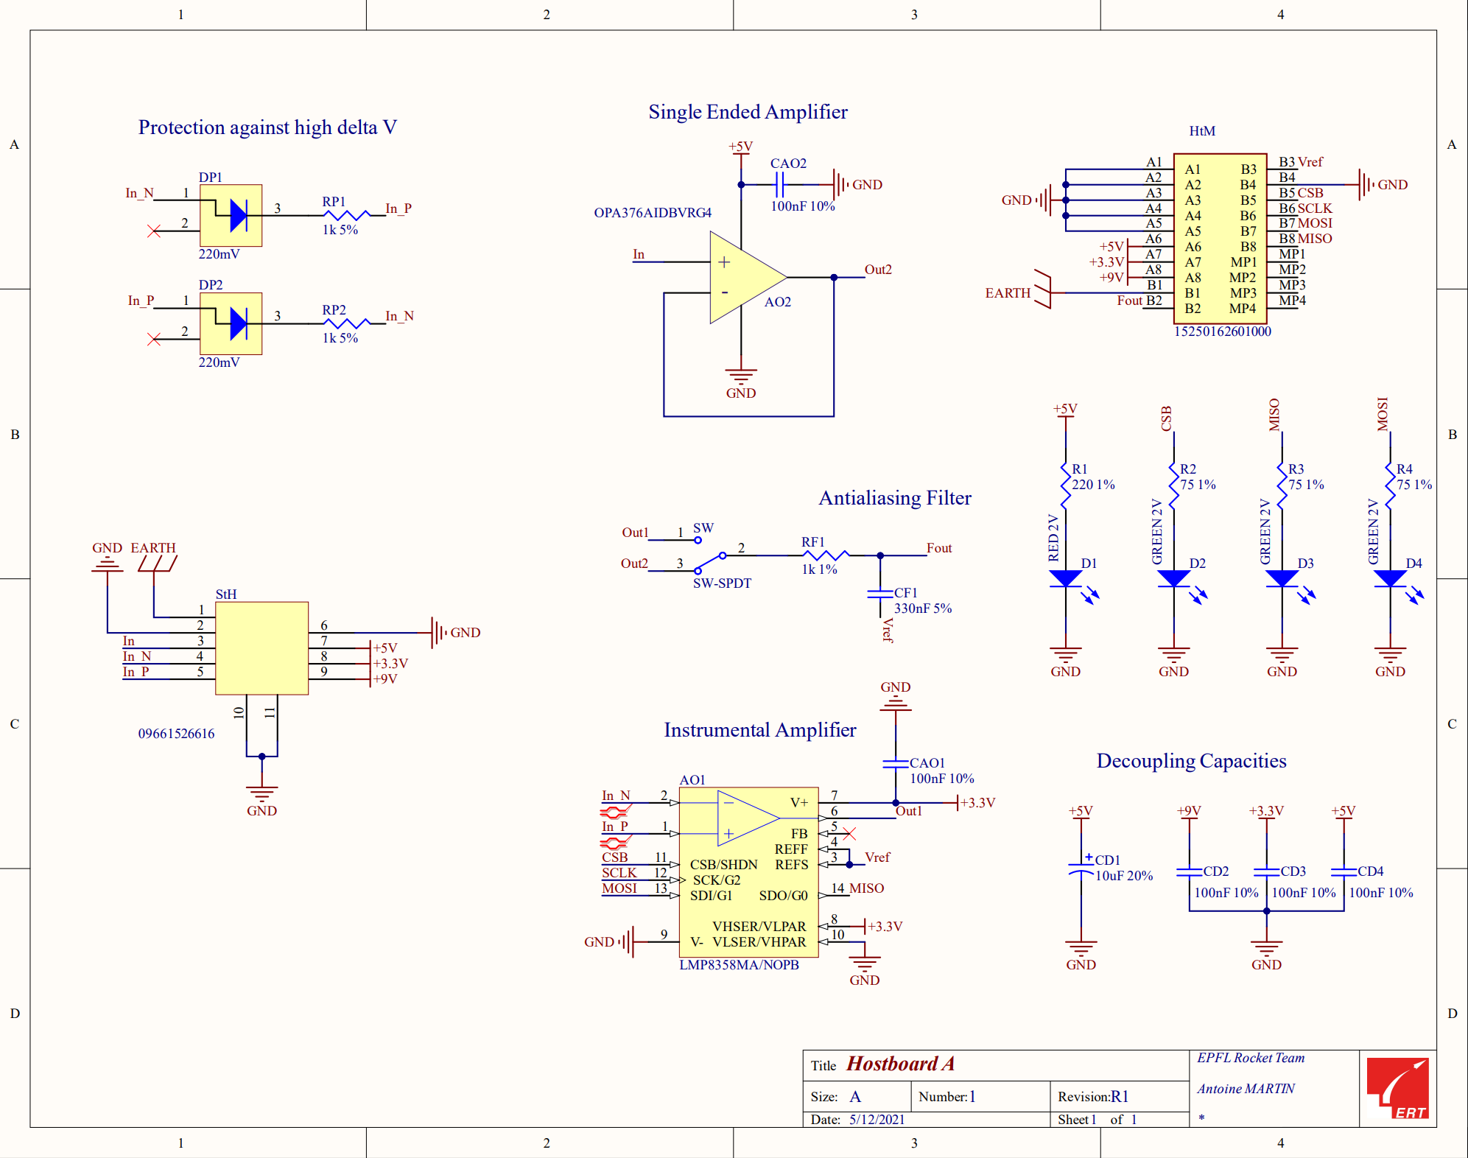Select the R1 220 ohm resistor
The image size is (1468, 1158).
1065,480
